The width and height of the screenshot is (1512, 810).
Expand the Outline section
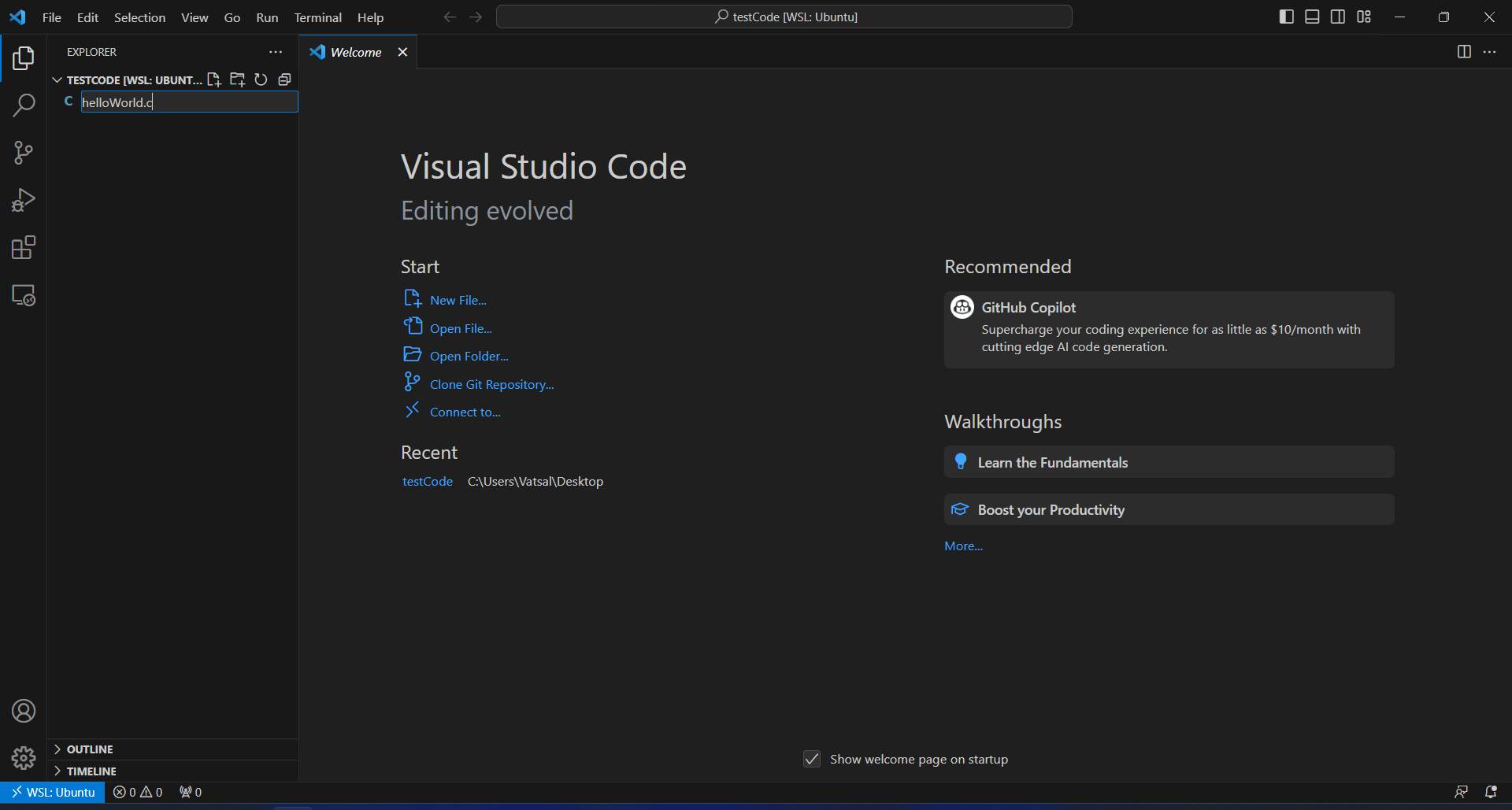90,749
